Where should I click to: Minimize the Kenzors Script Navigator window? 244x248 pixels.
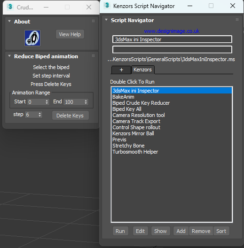coord(190,6)
